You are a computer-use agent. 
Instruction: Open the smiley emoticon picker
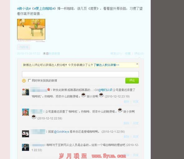(24, 81)
